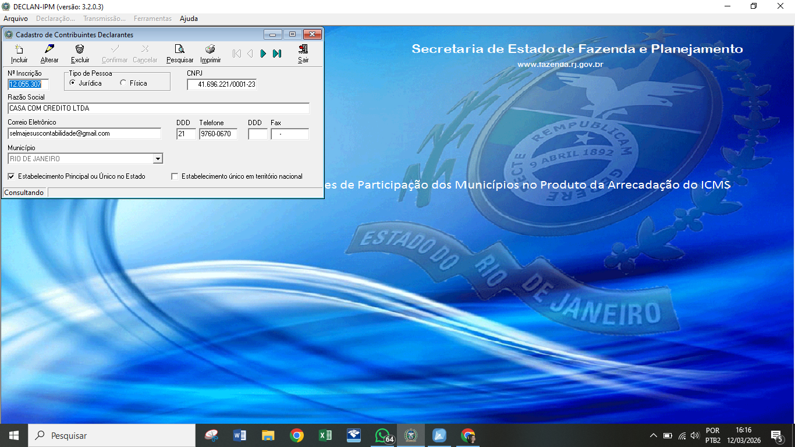Expand the Município dropdown
This screenshot has width=795, height=447.
pos(158,159)
